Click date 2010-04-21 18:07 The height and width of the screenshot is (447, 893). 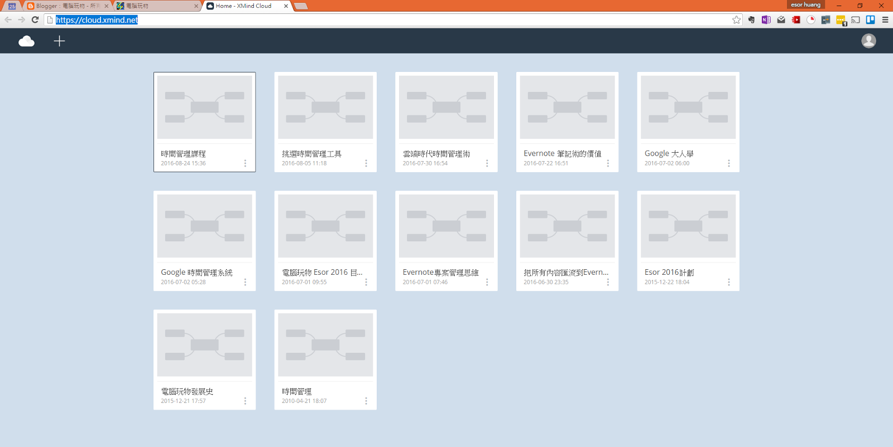304,401
